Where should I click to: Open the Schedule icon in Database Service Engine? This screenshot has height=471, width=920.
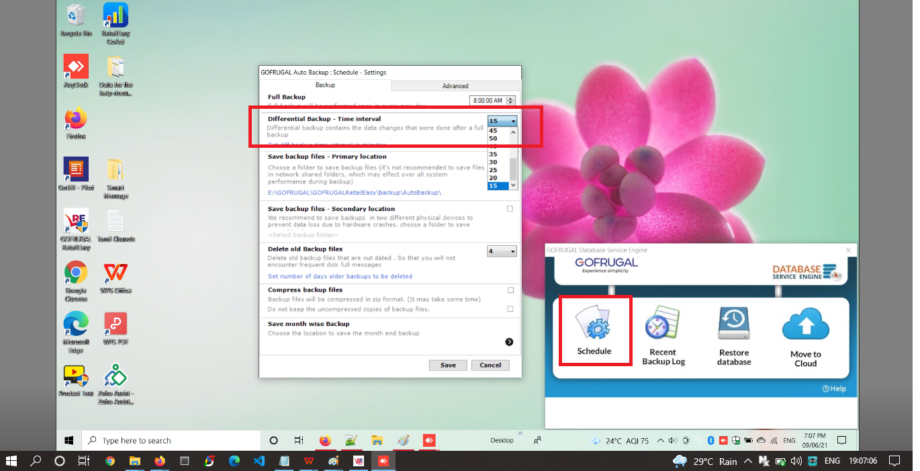point(594,331)
